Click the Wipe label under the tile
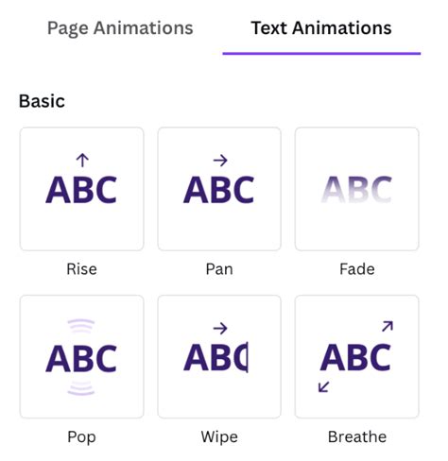This screenshot has width=448, height=461. (219, 437)
